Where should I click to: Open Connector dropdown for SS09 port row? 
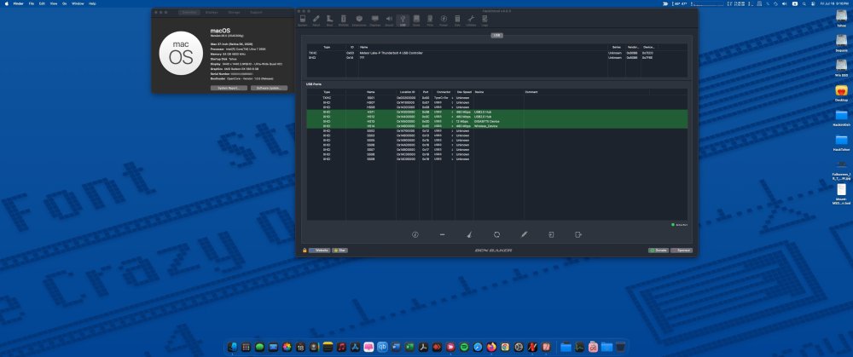click(x=444, y=159)
